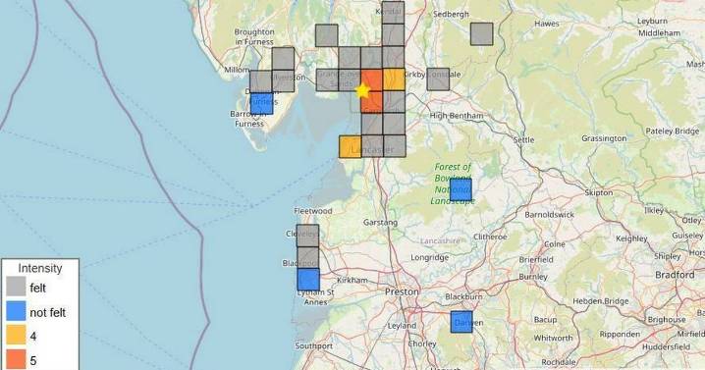This screenshot has height=370, width=705.
Task: Click the Sedbergh town label
Action: click(x=451, y=15)
